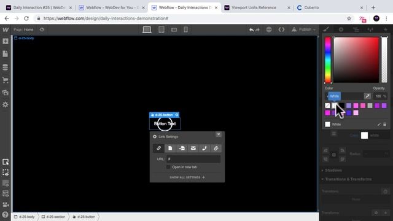Screen dimensions: 393x221
Task: Add a new transform
Action: click(x=386, y=213)
